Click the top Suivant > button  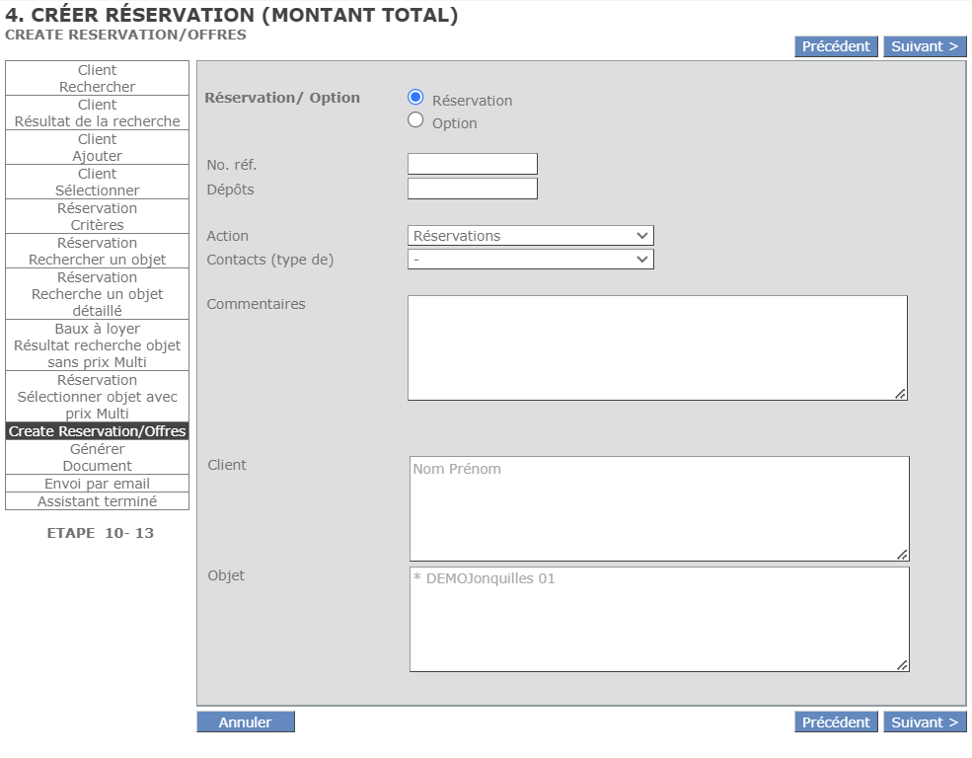[x=924, y=46]
